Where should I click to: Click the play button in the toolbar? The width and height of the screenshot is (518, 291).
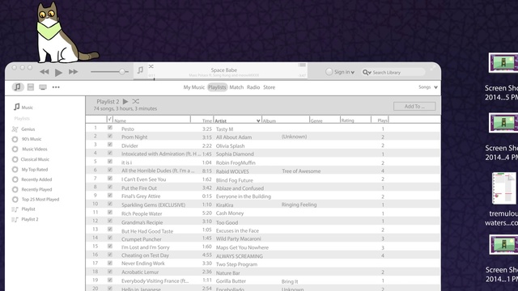(58, 72)
